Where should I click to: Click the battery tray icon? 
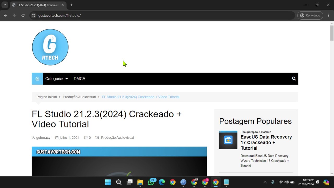click(x=293, y=182)
